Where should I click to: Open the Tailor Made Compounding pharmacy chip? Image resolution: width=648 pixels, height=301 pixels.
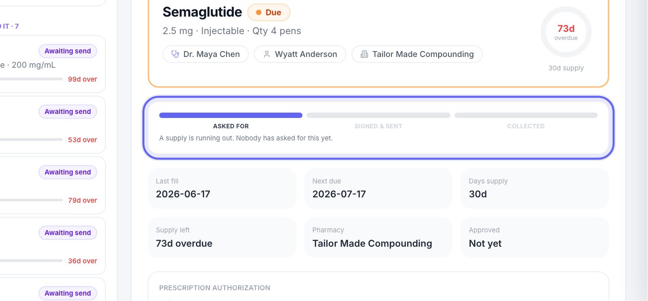click(x=417, y=54)
